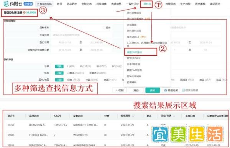Click the RIFAMYCIN-S product name
This screenshot has height=148, width=230.
click(37, 125)
